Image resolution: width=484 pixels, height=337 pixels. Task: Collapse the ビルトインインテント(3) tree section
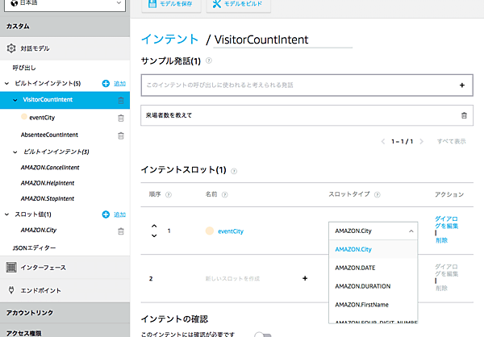(16, 152)
